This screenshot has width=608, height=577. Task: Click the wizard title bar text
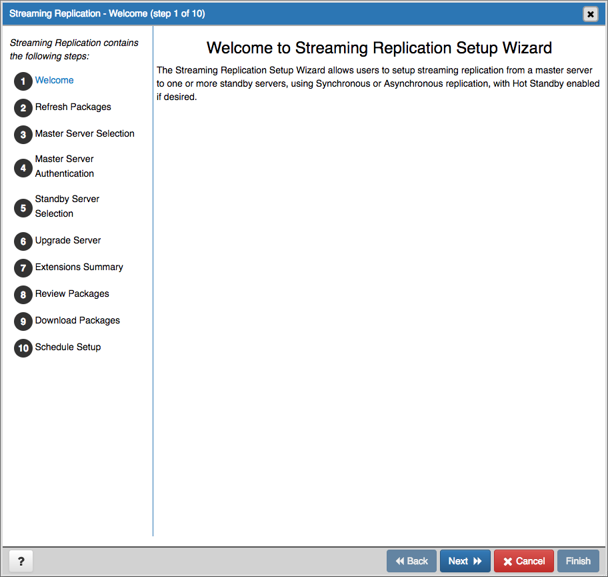107,13
